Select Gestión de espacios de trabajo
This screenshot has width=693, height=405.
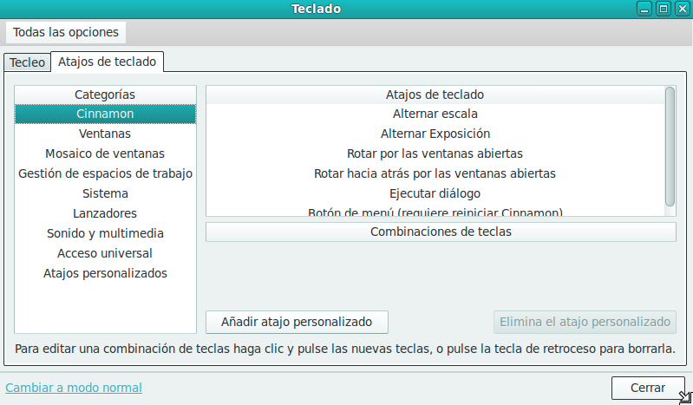(105, 173)
